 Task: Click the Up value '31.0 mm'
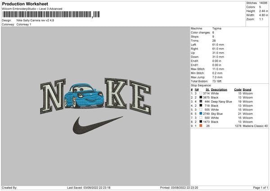218,53
